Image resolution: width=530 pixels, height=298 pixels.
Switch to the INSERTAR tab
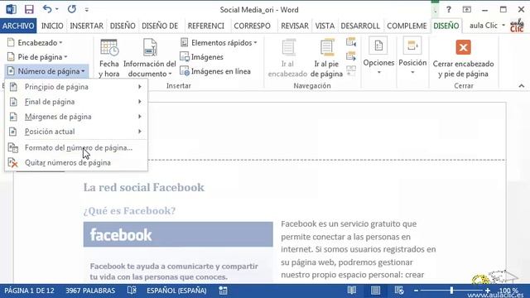[x=86, y=26]
